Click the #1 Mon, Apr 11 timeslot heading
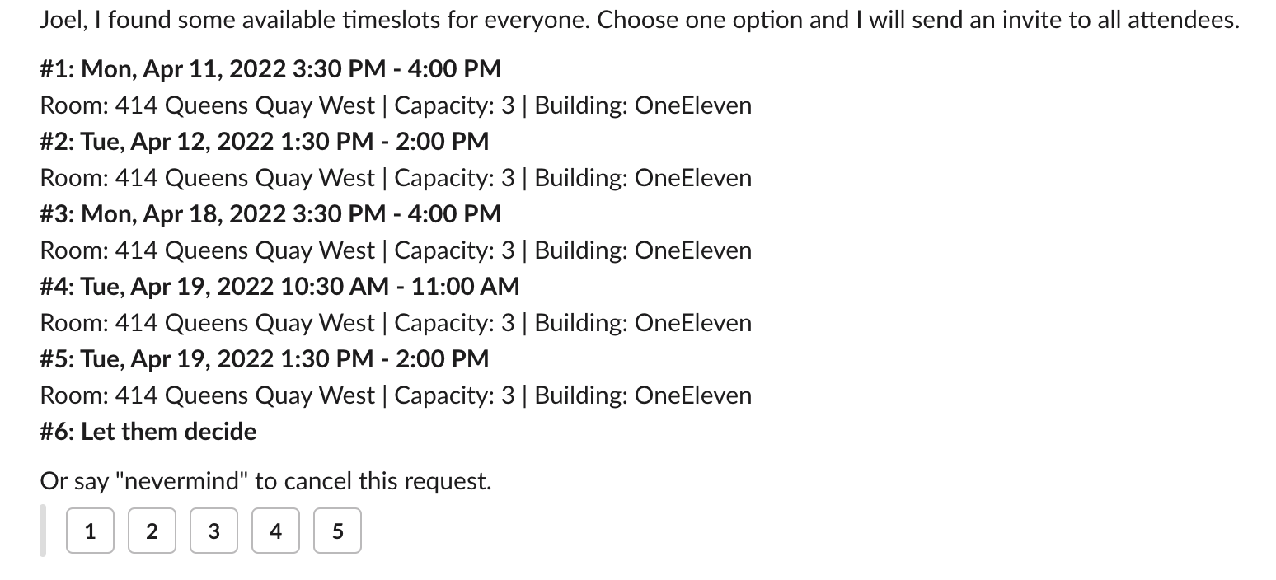This screenshot has width=1276, height=580. tap(270, 69)
